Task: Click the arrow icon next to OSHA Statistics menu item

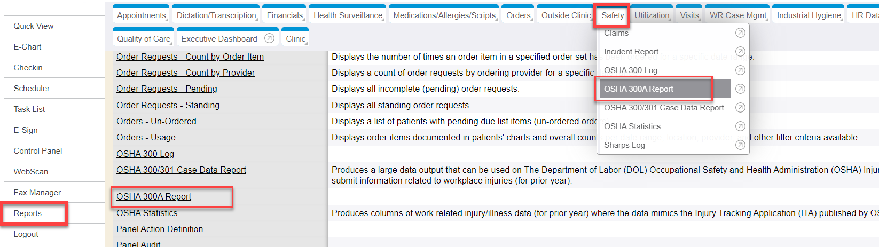Action: (x=740, y=126)
